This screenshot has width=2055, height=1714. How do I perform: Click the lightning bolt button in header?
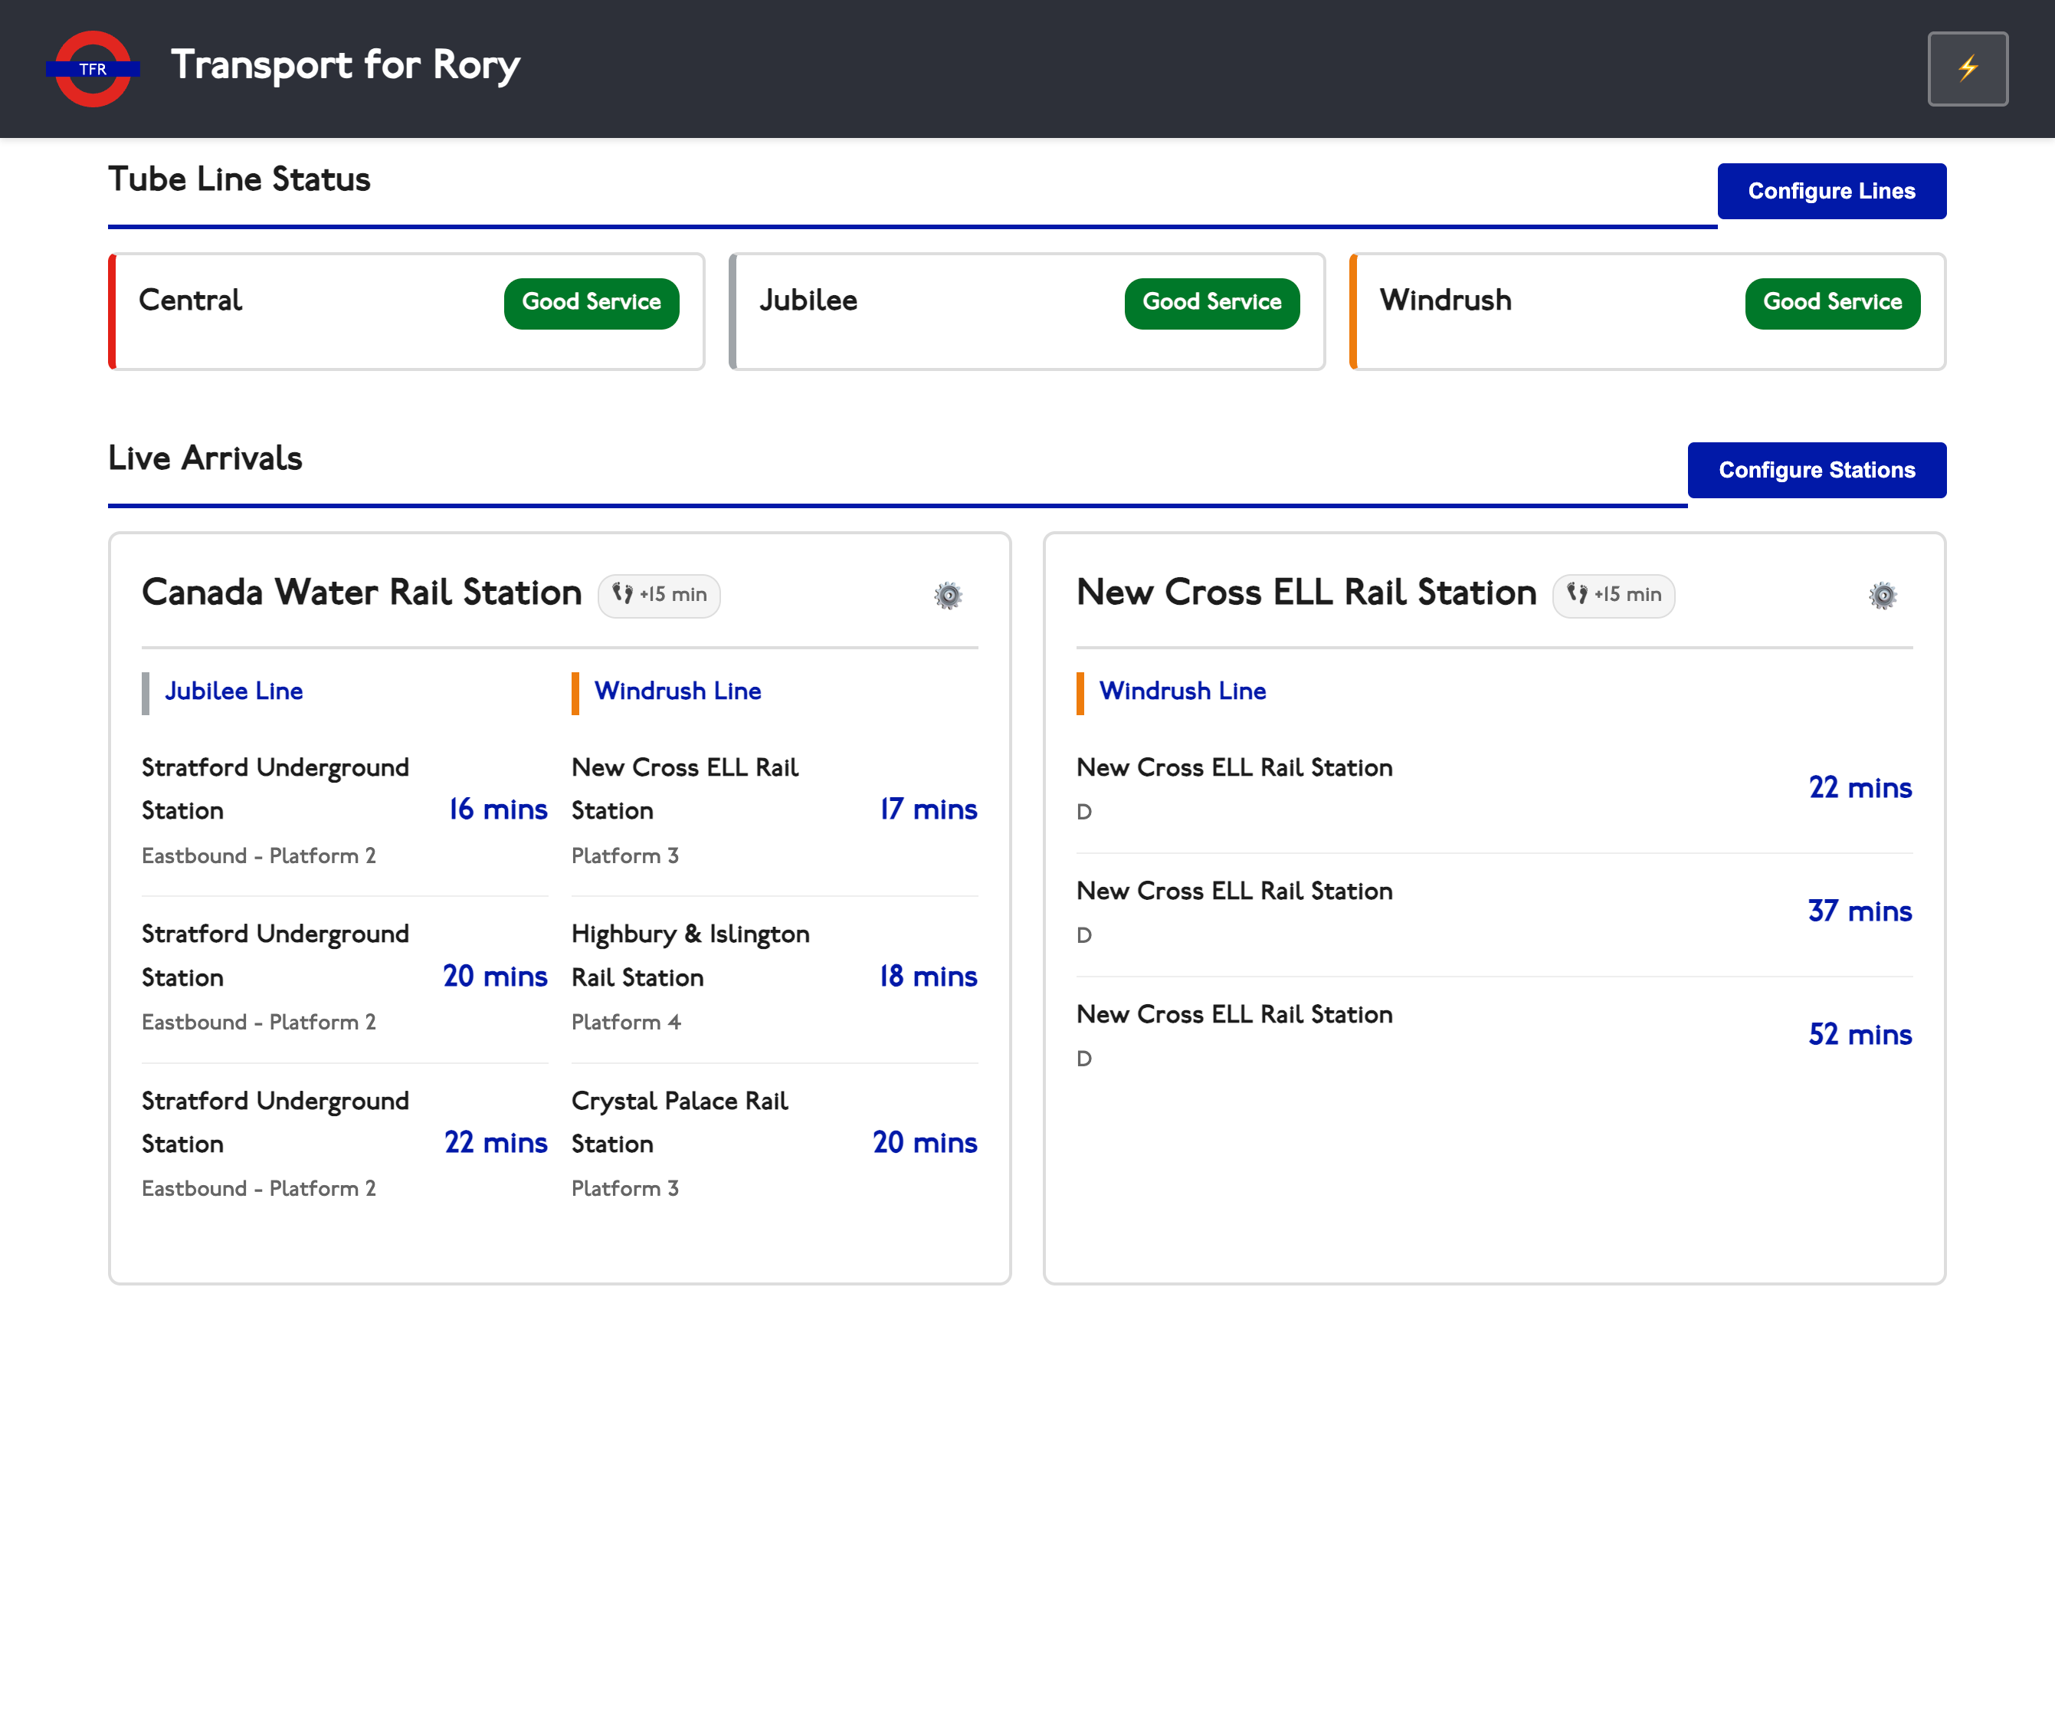pyautogui.click(x=1967, y=68)
